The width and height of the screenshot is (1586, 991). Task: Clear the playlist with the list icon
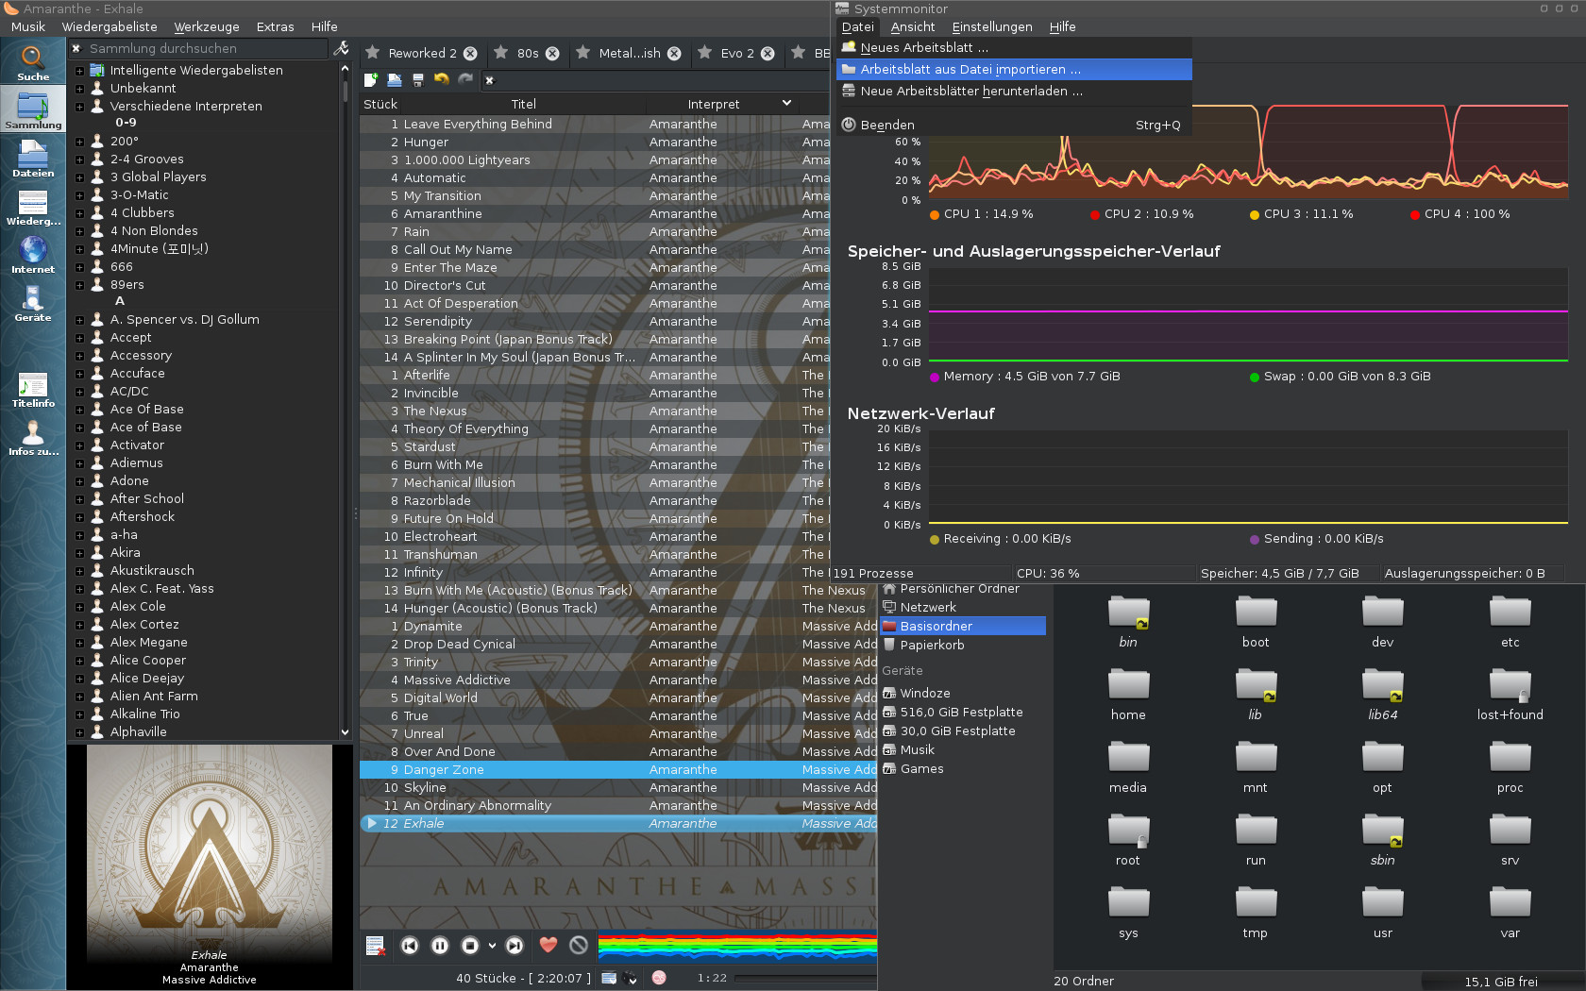click(375, 945)
